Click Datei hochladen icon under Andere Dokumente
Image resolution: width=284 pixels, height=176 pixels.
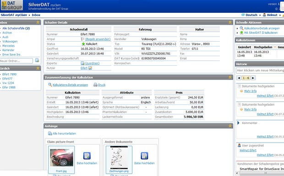(x=144, y=156)
